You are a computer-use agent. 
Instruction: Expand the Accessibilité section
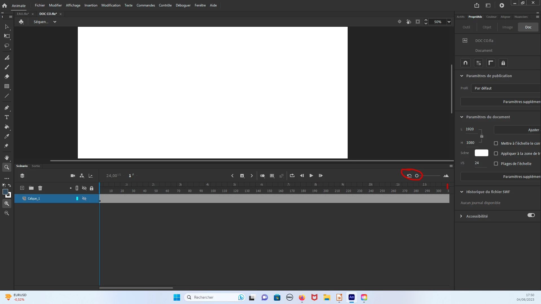[461, 216]
